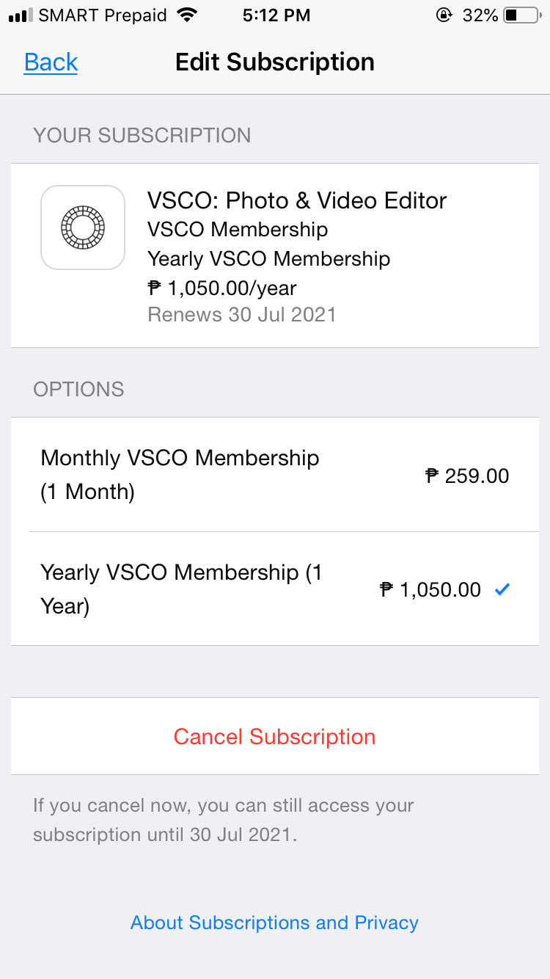
Task: Tap the Edit Subscription header title
Action: (275, 62)
